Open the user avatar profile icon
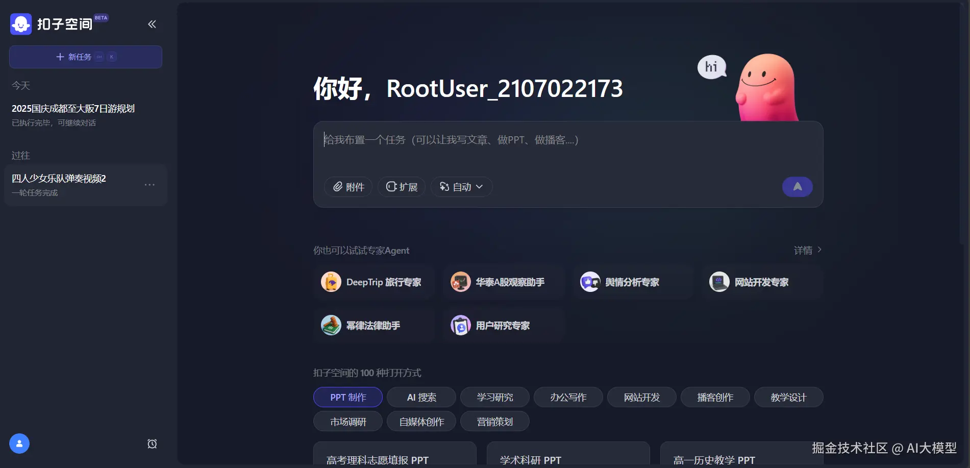 pyautogui.click(x=19, y=444)
